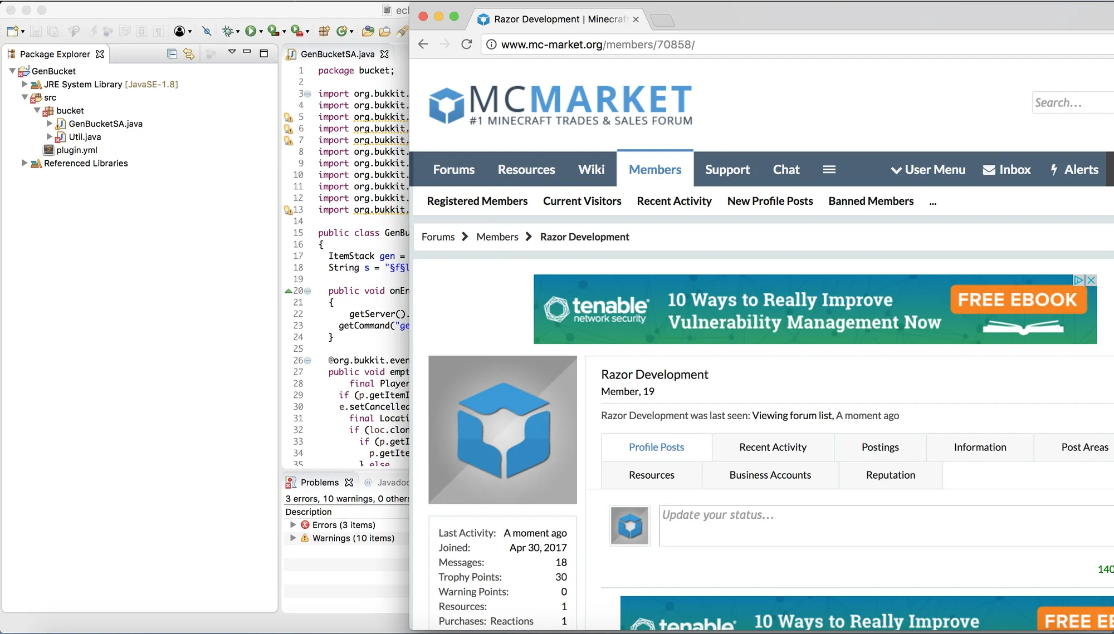Viewport: 1114px width, 634px height.
Task: Click the New Java Class icon in Eclipse
Action: (342, 31)
